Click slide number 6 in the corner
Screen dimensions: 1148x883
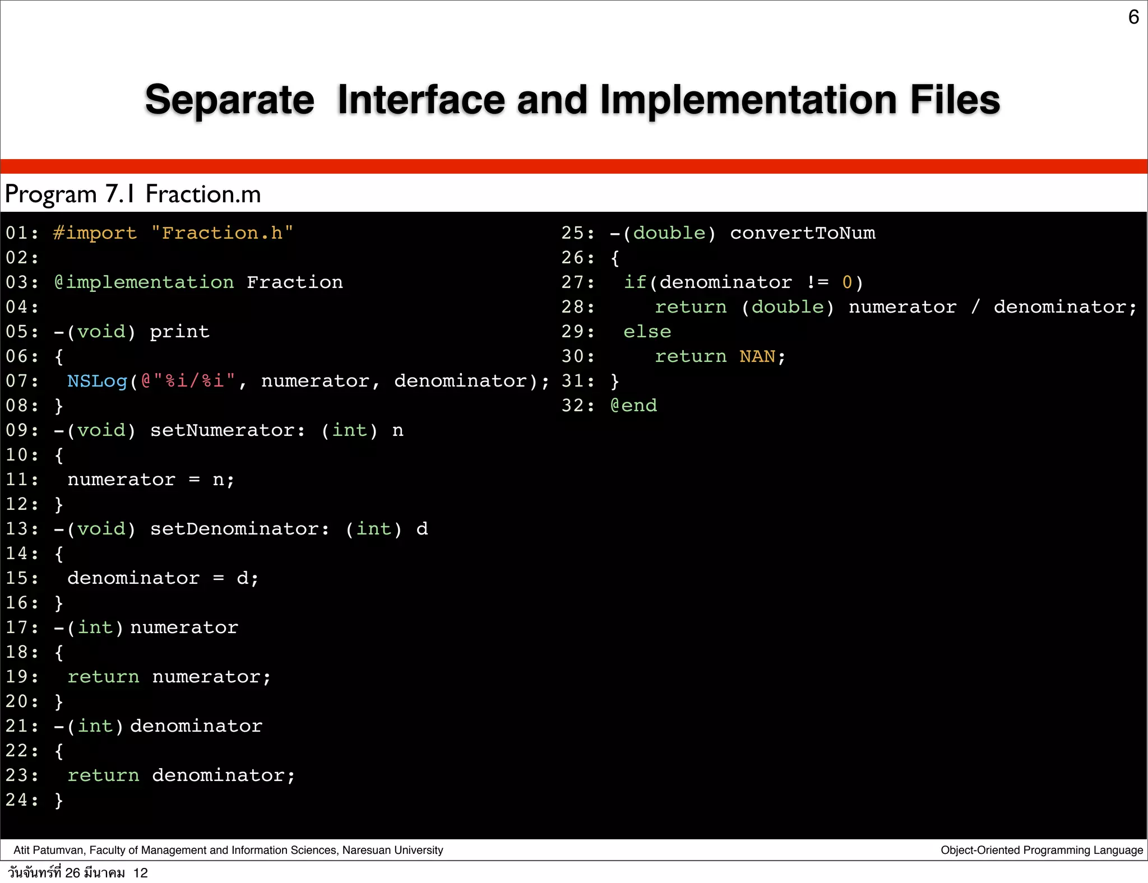tap(1133, 17)
